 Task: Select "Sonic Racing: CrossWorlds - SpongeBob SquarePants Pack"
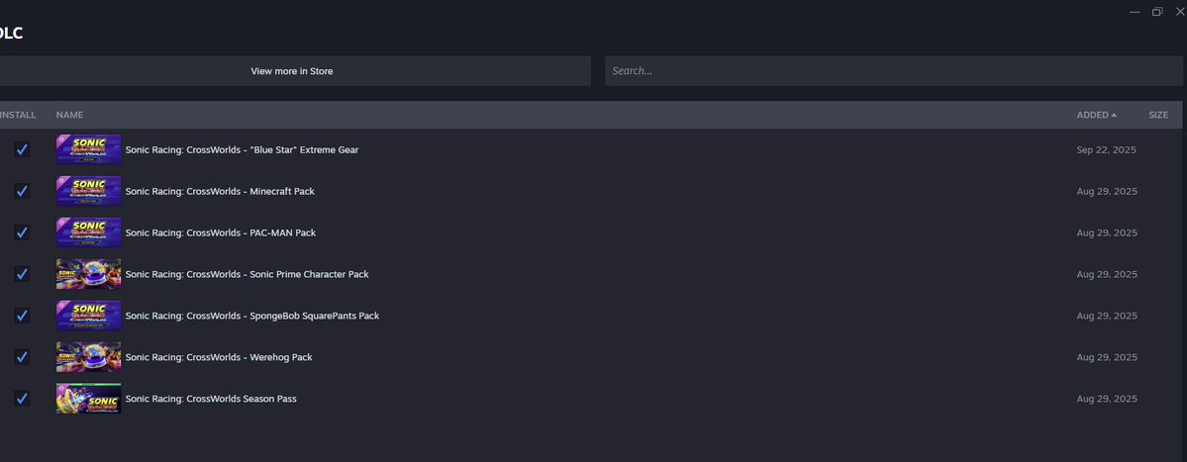click(252, 316)
